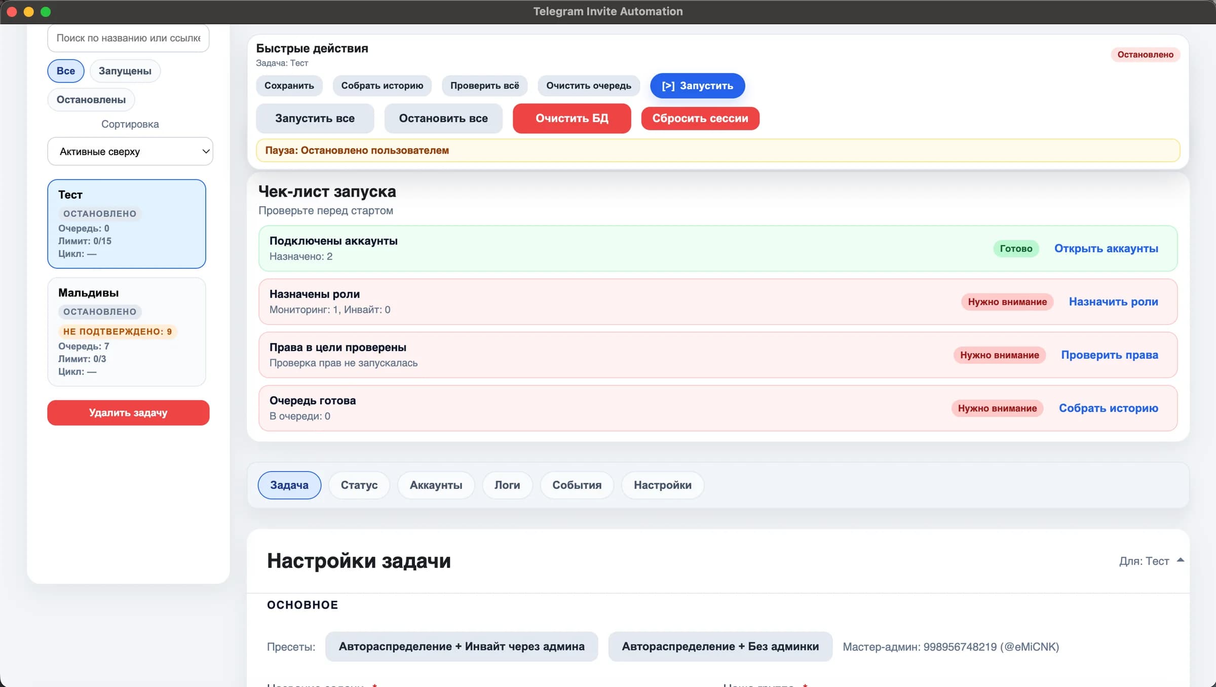Viewport: 1216px width, 687px height.
Task: Switch to the 'Задача' tab
Action: coord(289,485)
